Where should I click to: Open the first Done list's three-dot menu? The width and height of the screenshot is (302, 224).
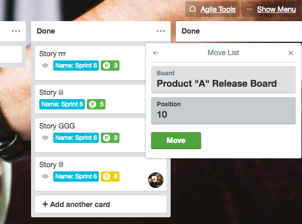[x=161, y=31]
